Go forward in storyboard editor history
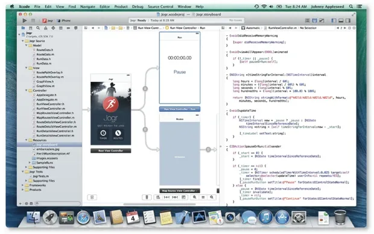This screenshot has height=234, width=374. click(x=99, y=28)
